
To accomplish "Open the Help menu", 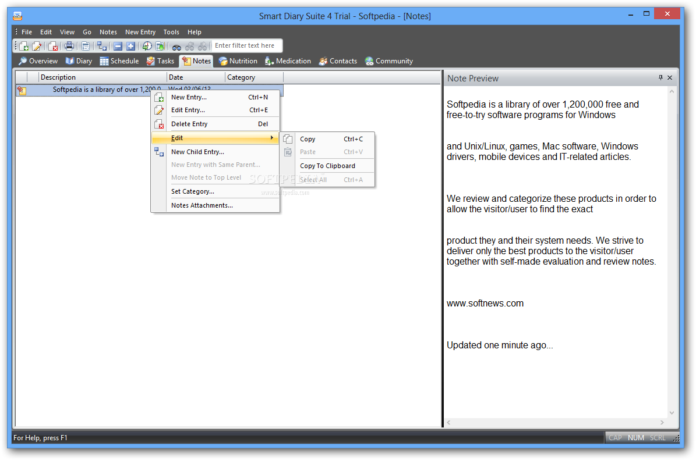I will coord(194,32).
